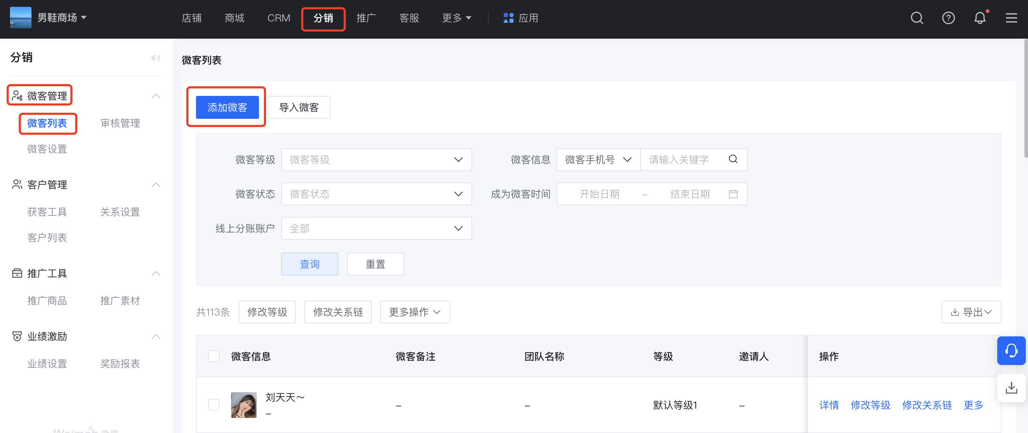
Task: Click the 业绩激励 sidebar group icon
Action: click(x=17, y=336)
